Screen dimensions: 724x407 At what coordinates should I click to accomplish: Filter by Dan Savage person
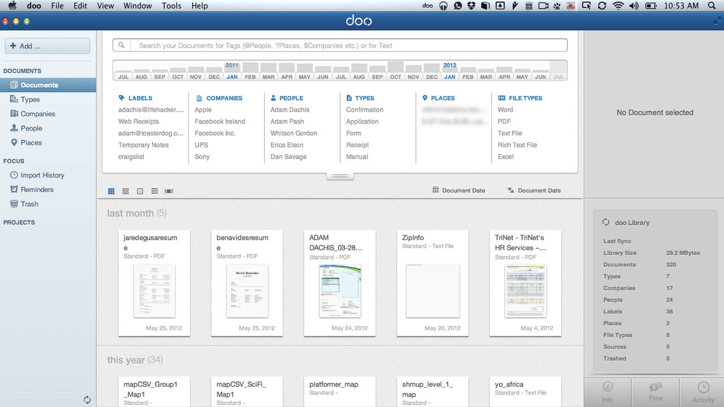pyautogui.click(x=288, y=157)
